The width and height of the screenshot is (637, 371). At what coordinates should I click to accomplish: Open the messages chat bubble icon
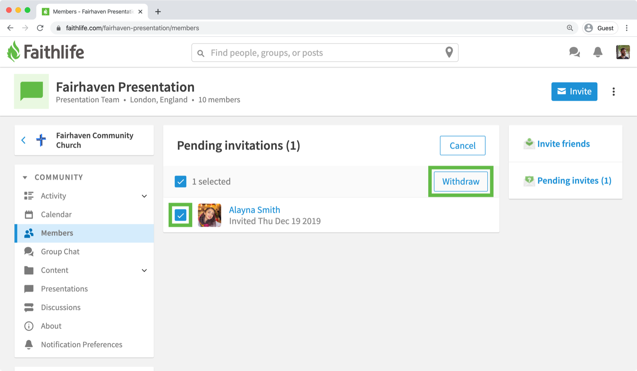point(574,52)
